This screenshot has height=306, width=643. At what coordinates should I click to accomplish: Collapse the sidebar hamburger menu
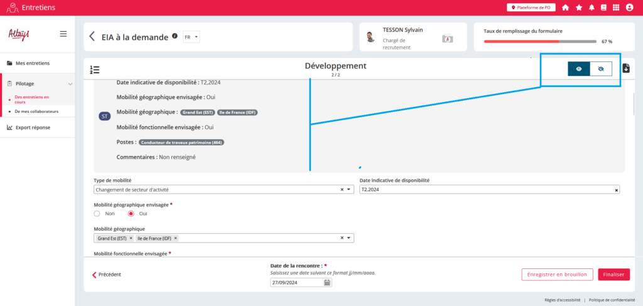click(63, 34)
